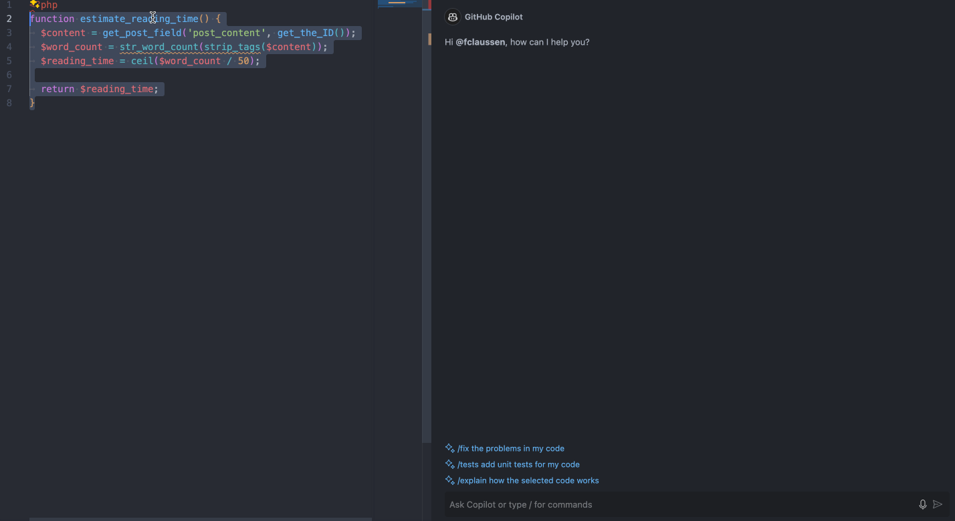Click line number 2 in the gutter
Screen dimensions: 955x521
(9, 18)
